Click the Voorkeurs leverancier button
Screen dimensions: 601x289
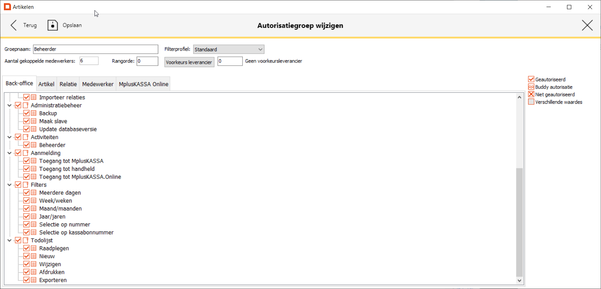pos(189,62)
